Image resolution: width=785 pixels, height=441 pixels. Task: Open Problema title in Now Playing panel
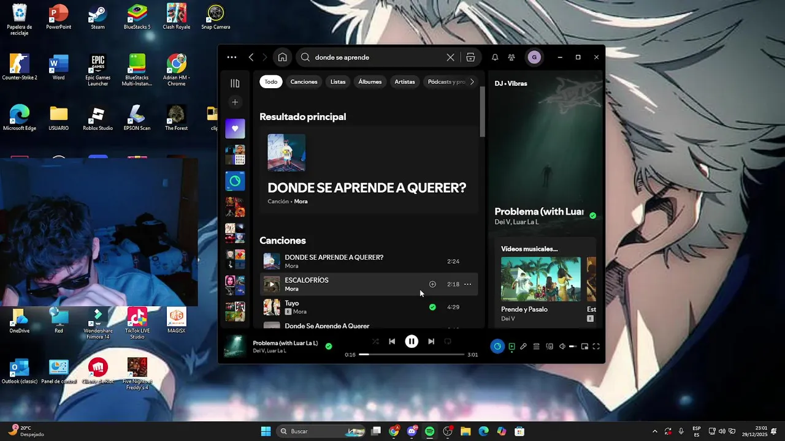click(x=539, y=211)
